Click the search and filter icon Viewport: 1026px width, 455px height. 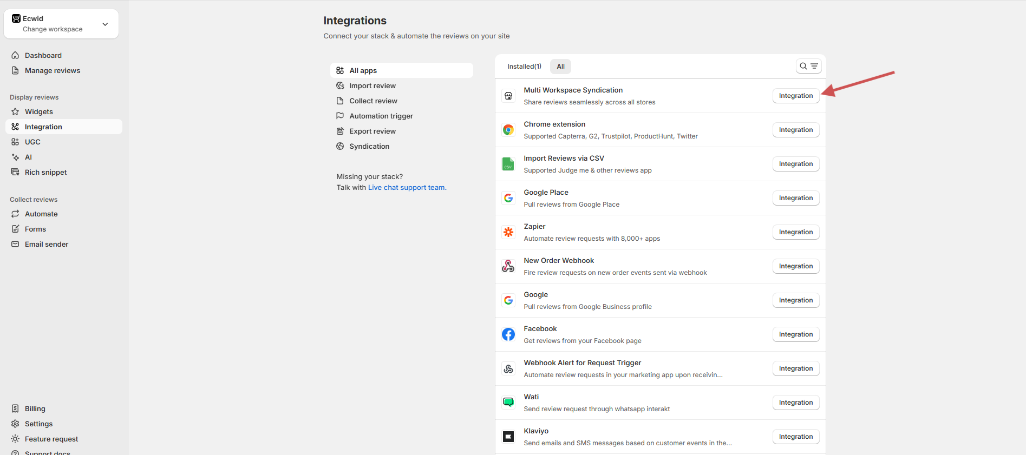coord(808,66)
